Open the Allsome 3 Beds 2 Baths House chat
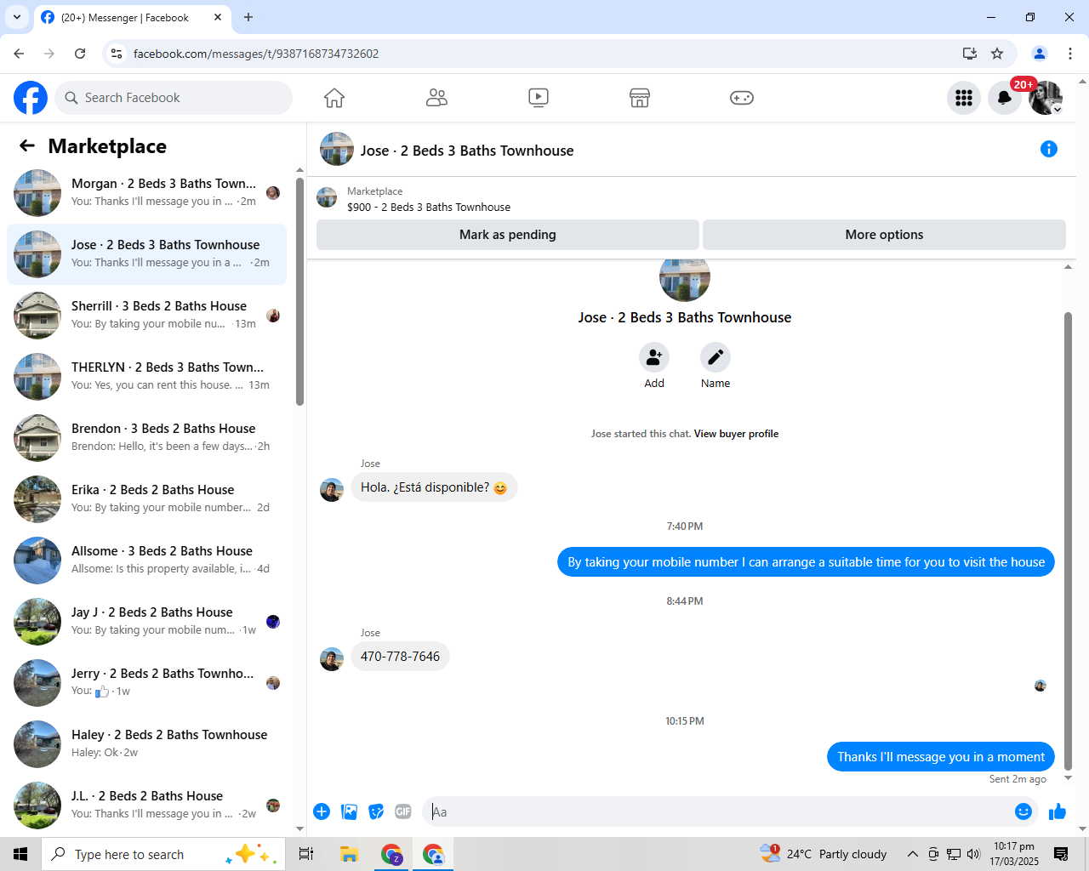Image resolution: width=1089 pixels, height=871 pixels. (146, 561)
